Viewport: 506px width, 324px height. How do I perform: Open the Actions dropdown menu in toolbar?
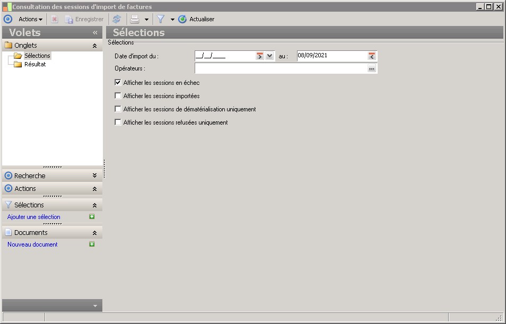(x=30, y=19)
